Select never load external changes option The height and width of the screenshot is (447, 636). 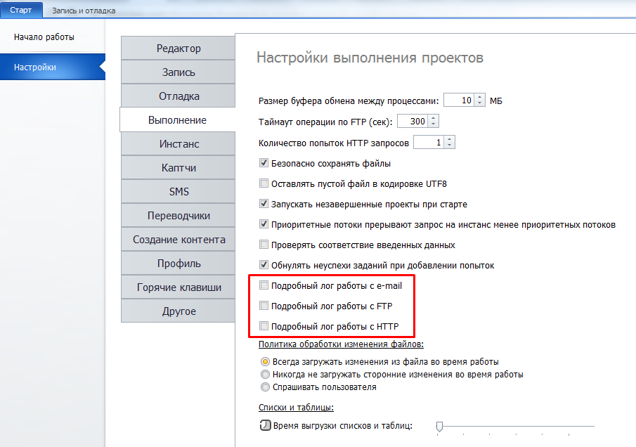pyautogui.click(x=265, y=374)
